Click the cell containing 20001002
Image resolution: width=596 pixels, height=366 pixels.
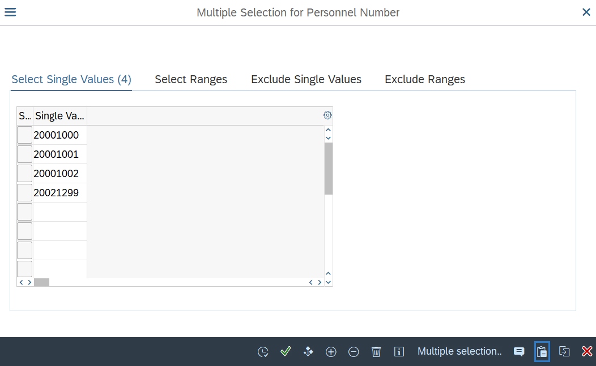click(x=56, y=173)
